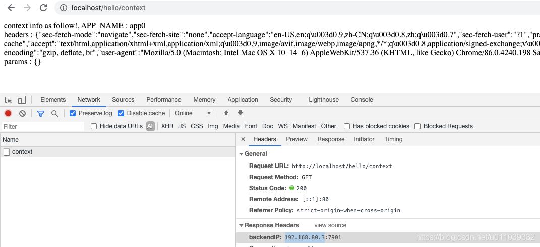
Task: Filter requests by XHR
Action: pyautogui.click(x=167, y=126)
